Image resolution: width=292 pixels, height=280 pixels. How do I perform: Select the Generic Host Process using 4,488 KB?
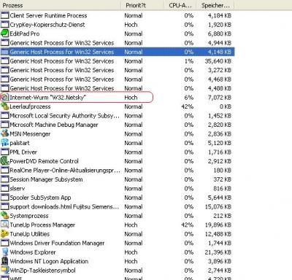[62, 88]
